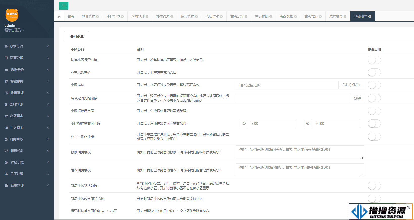Viewport: 414px width, 220px height.
Task: Open the 扩展功能 sidebar item
Action: (x=27, y=162)
